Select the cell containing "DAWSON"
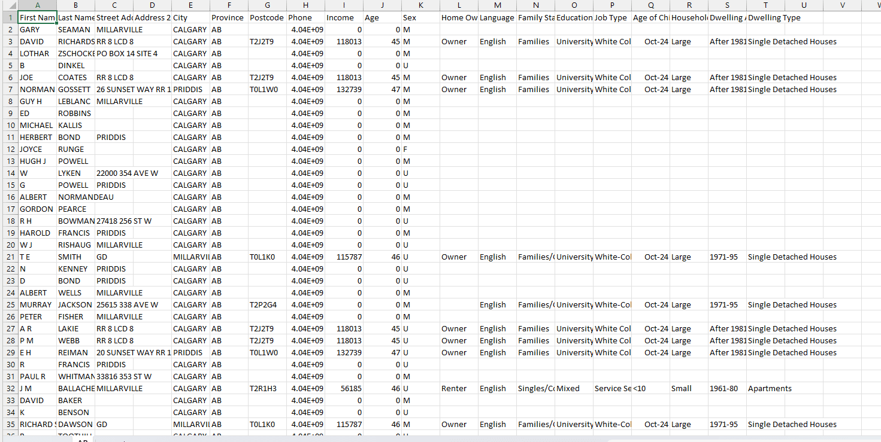The height and width of the screenshot is (442, 881). coord(76,424)
